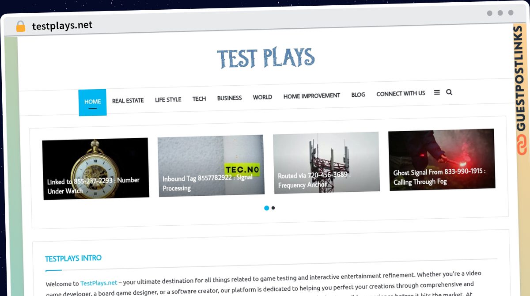Follow the TestPlays.net link in intro
The image size is (530, 296).
[x=99, y=283]
